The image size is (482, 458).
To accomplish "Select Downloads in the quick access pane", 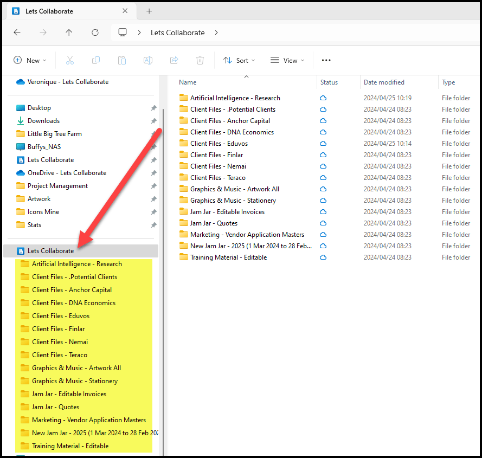I will tap(43, 121).
